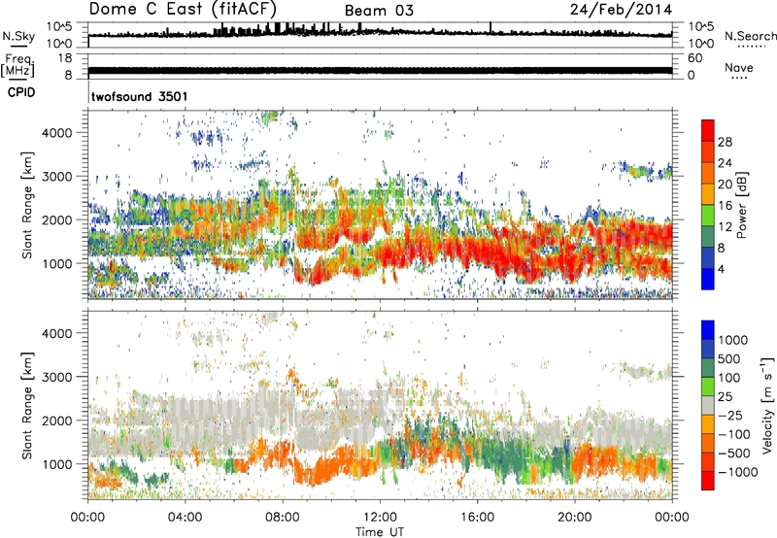Click the 'twofsound 3501' text
Screen dimensions: 777x538
click(140, 96)
